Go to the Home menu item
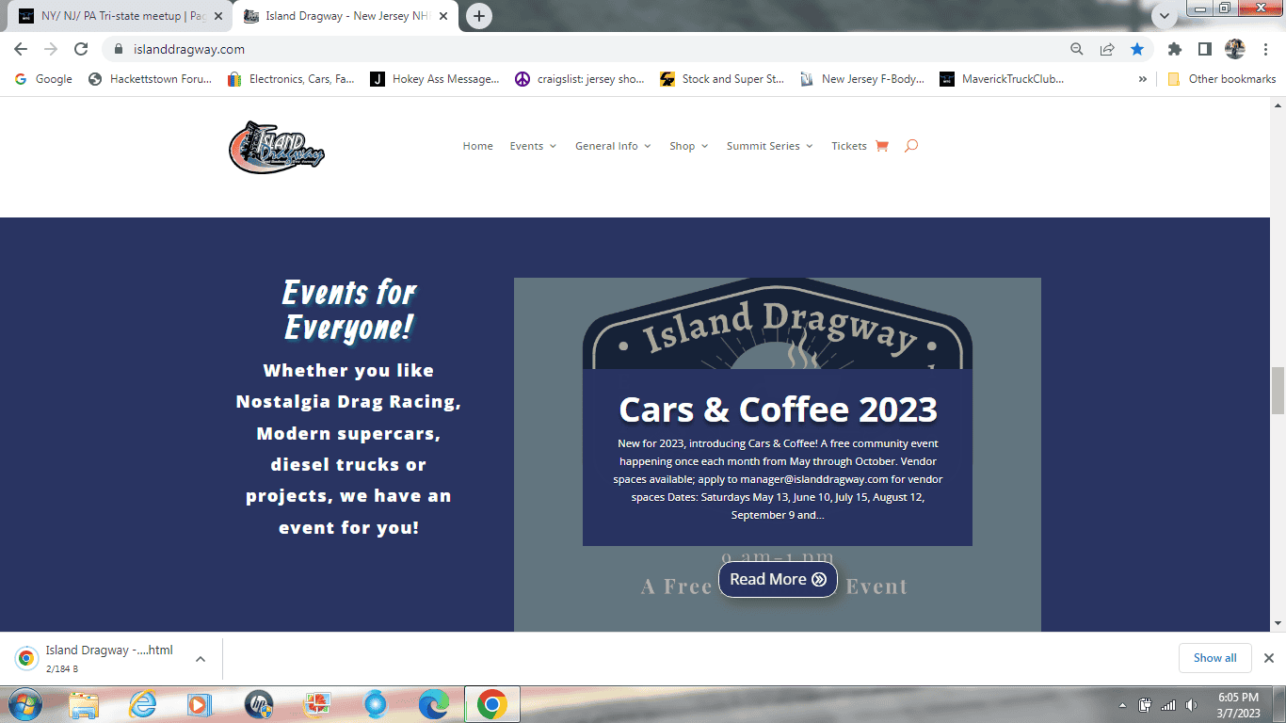Viewport: 1286px width, 723px height. [477, 146]
